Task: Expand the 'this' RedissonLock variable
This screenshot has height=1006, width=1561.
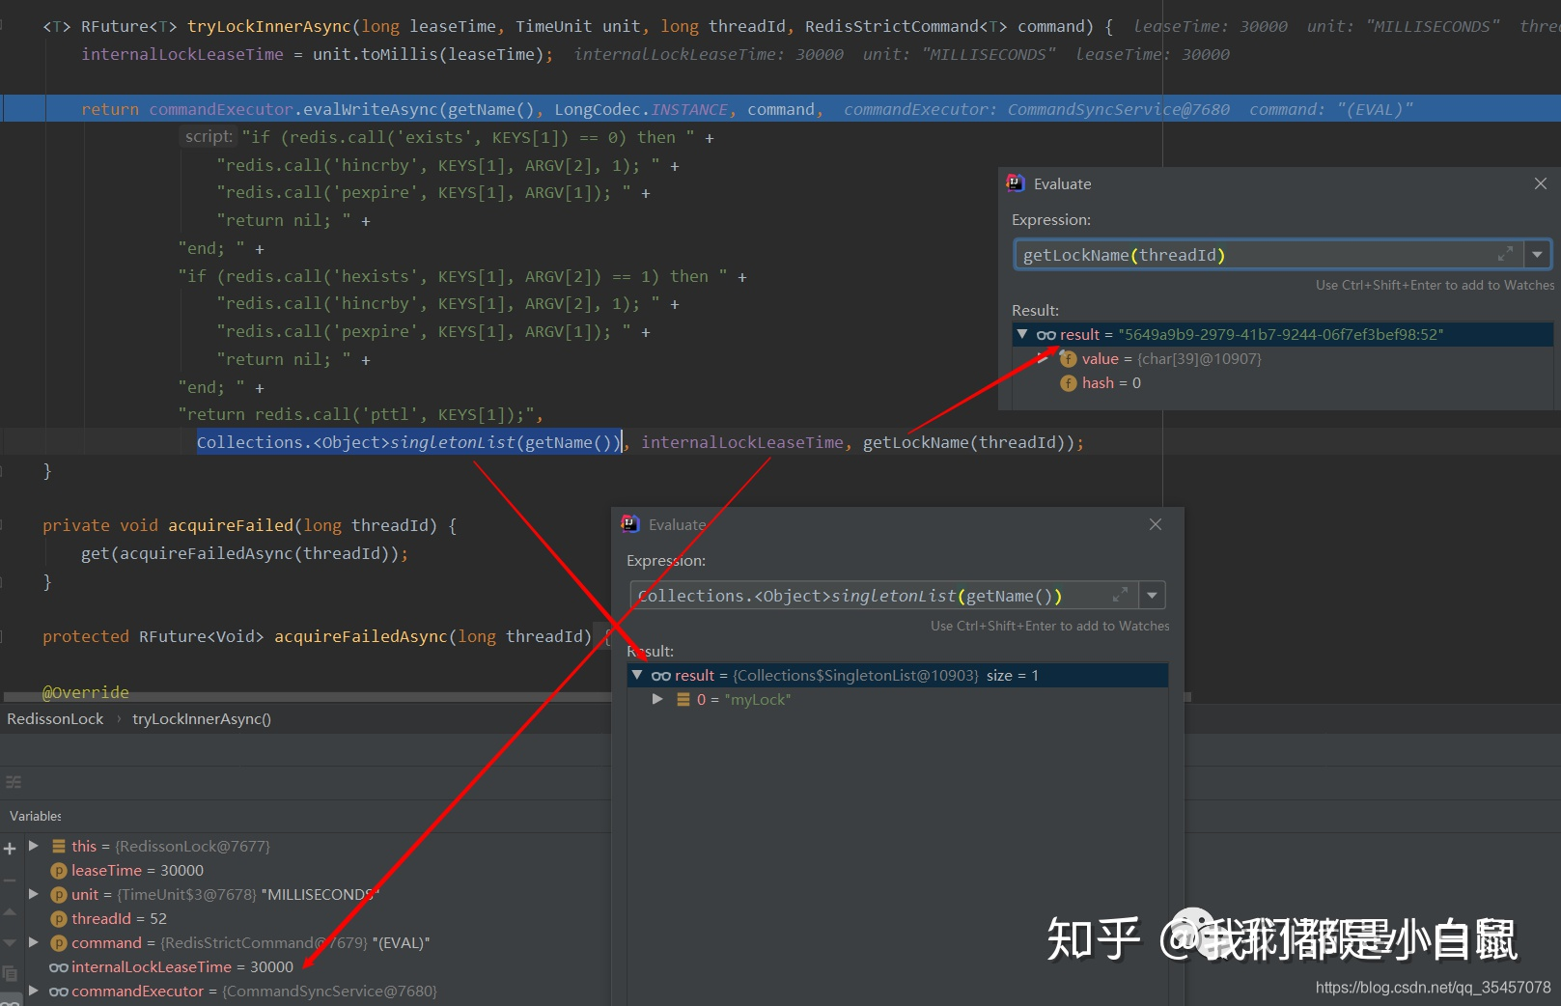Action: pyautogui.click(x=34, y=846)
